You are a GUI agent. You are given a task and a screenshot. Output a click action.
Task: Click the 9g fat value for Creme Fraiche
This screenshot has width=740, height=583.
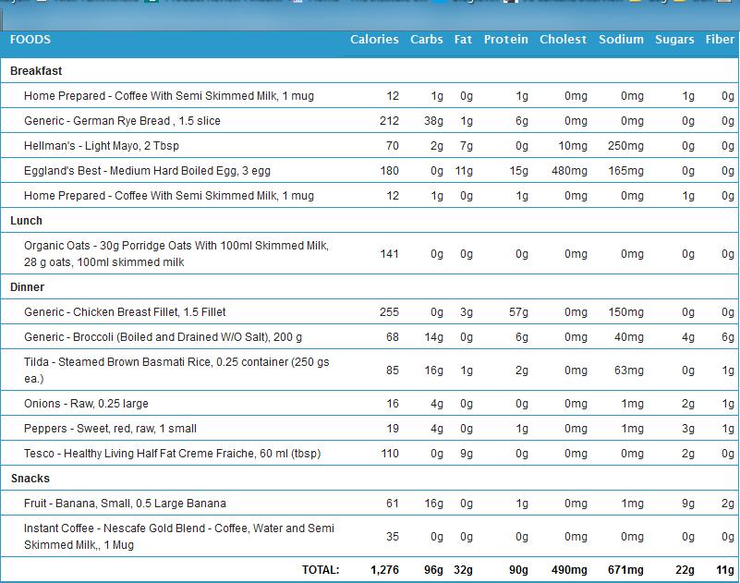click(467, 454)
